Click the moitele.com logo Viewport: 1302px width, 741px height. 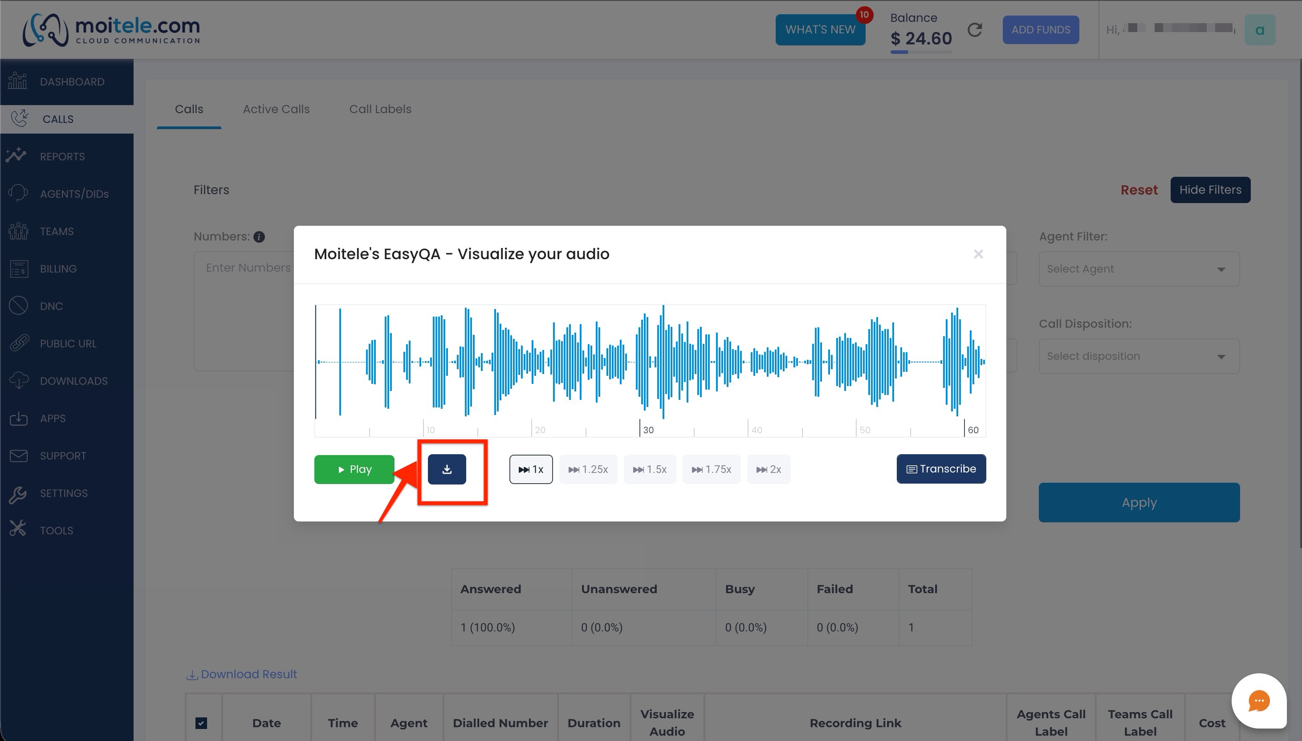pos(111,29)
